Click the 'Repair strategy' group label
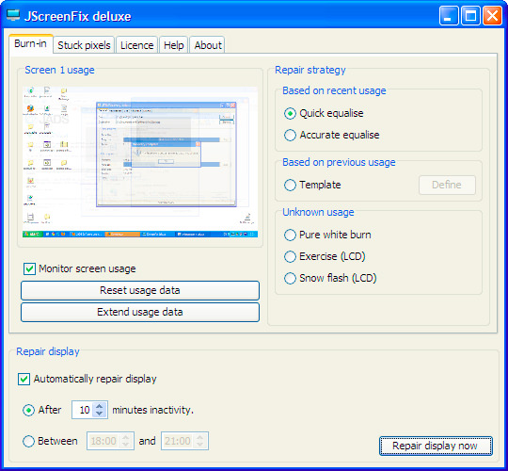Viewport: 508px width, 471px height. coord(310,70)
